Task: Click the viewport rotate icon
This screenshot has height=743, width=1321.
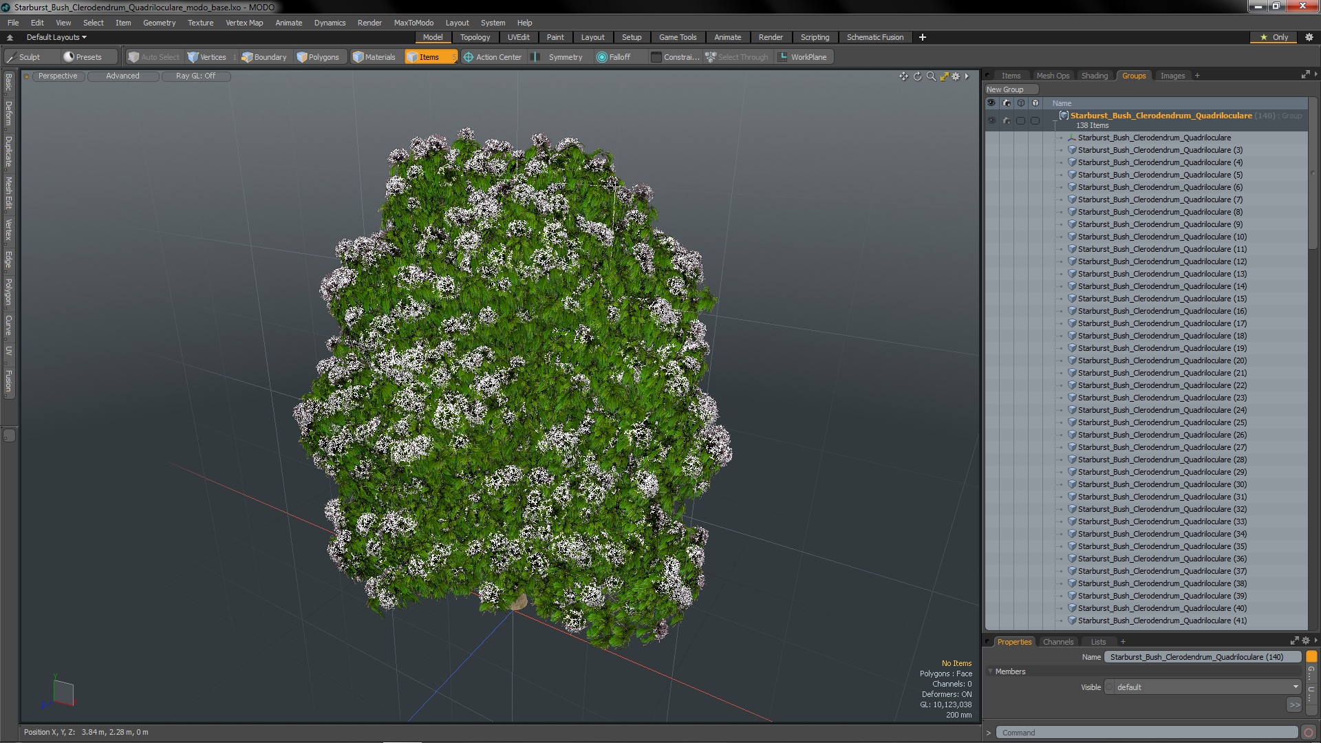Action: click(917, 76)
